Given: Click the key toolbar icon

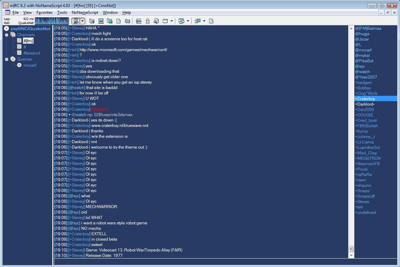Looking at the screenshot, I should [x=138, y=21].
